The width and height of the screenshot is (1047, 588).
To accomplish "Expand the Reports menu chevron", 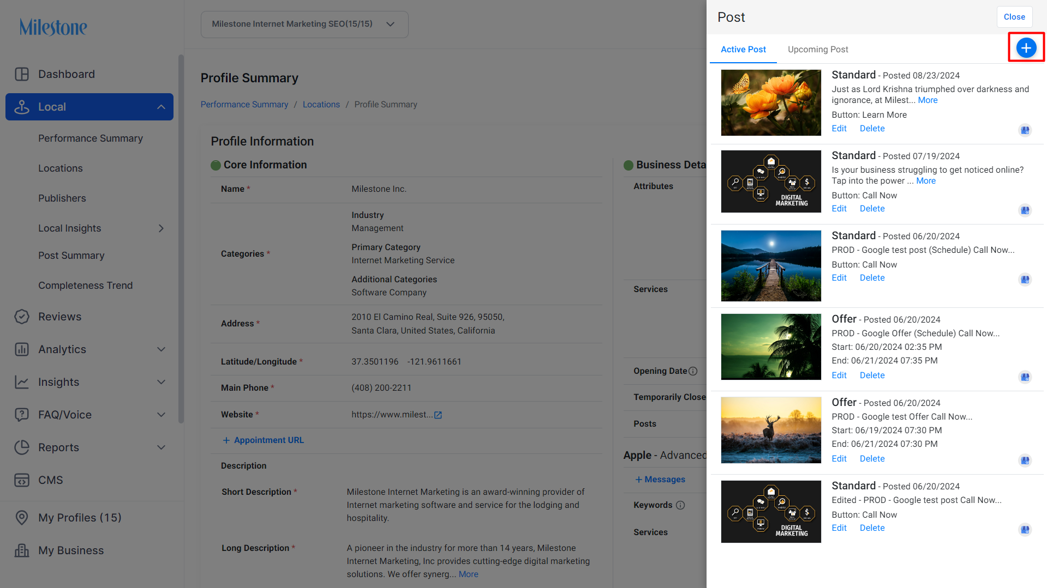I will coord(161,447).
